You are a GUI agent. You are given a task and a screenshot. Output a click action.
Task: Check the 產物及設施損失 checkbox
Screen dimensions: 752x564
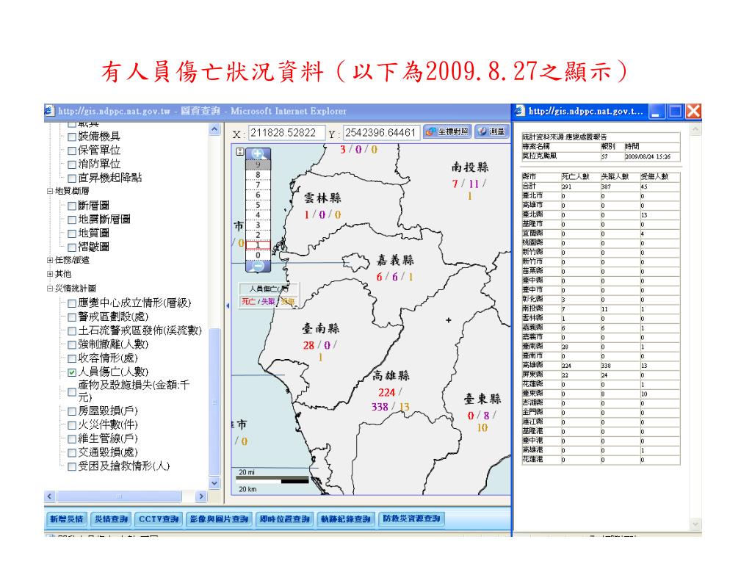click(72, 392)
